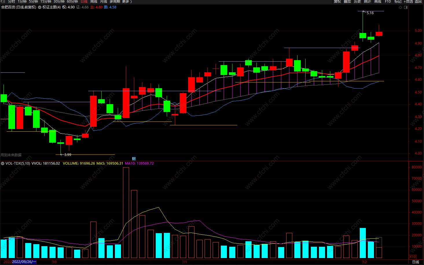Viewport: 424px width, 265px height.
Task: Click the 财 financial event marker
Action: tap(134, 159)
